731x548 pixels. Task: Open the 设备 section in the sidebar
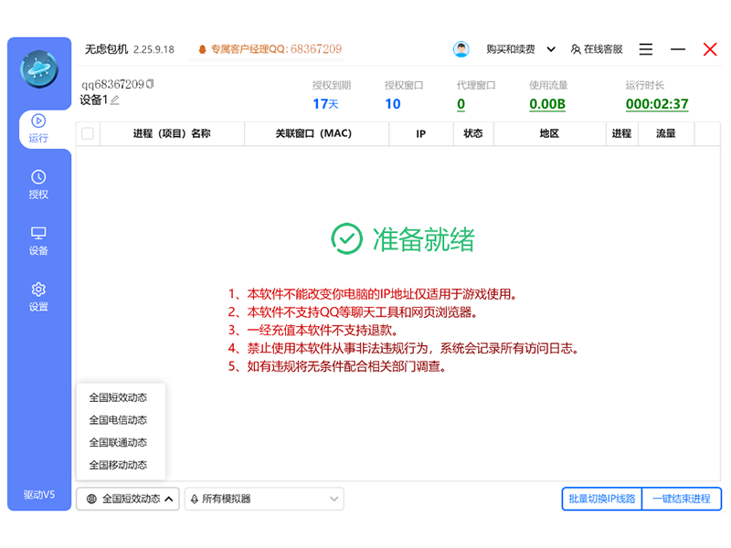pyautogui.click(x=38, y=239)
